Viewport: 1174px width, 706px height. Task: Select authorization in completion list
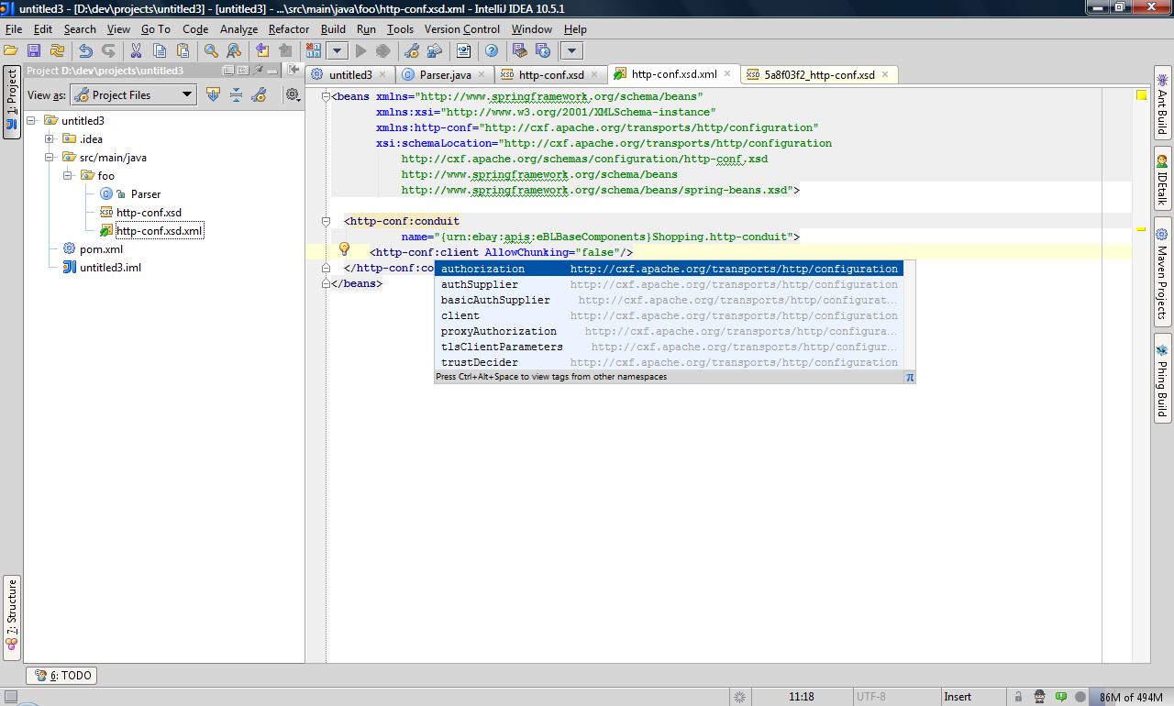(669, 269)
